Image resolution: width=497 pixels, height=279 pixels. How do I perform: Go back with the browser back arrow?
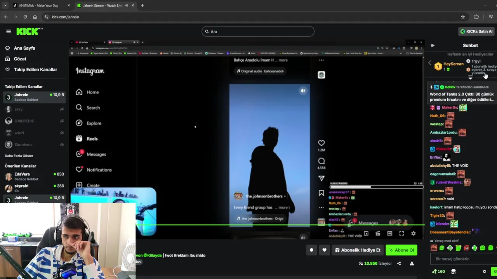pos(6,17)
